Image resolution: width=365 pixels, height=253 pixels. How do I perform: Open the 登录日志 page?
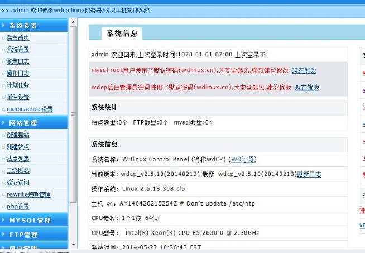(18, 61)
